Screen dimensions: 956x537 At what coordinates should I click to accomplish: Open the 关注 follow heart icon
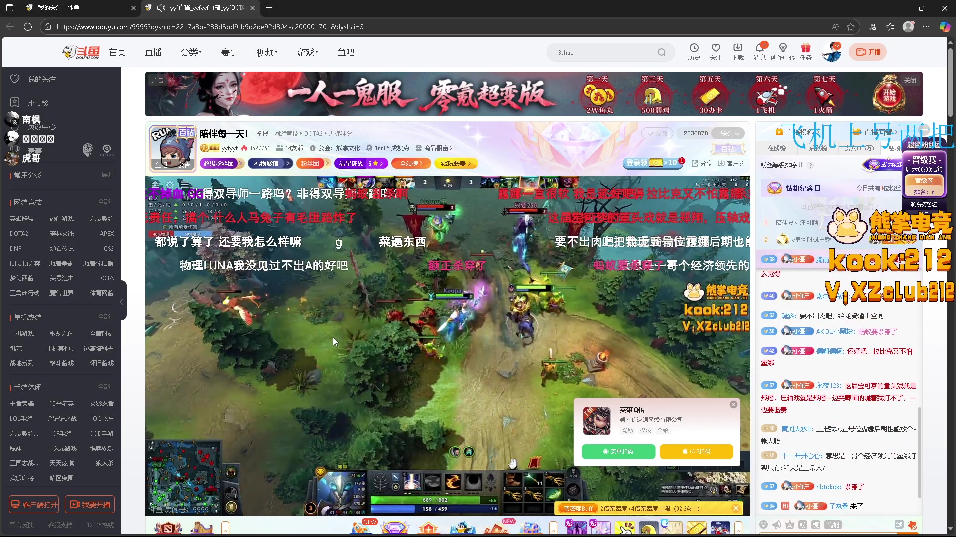tap(716, 52)
